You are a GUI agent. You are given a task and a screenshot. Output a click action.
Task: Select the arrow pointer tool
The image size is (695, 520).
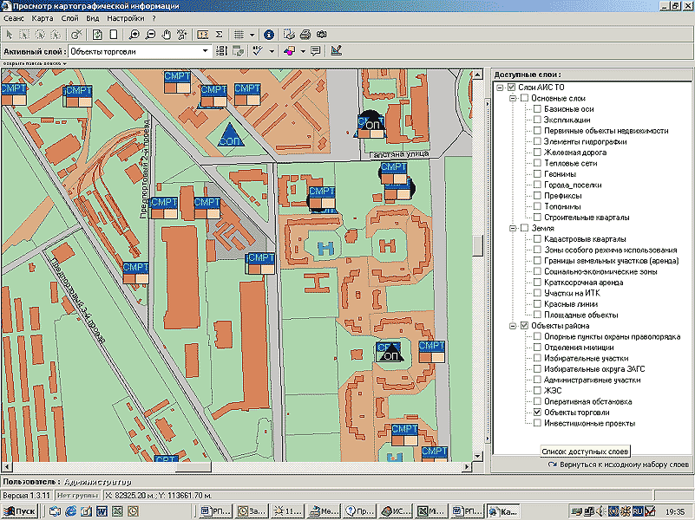tap(9, 35)
